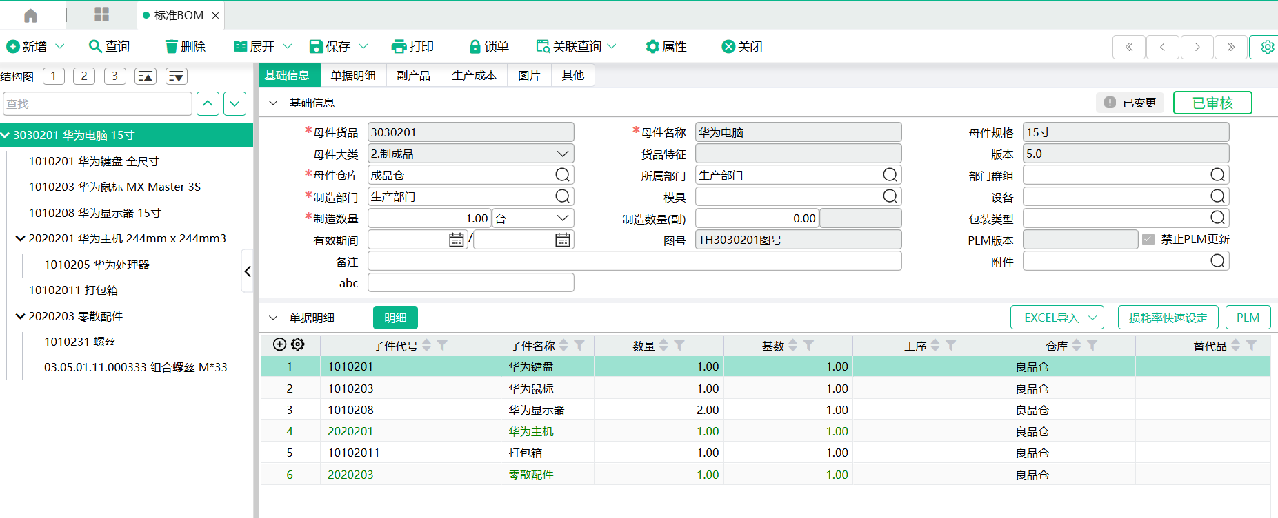Image resolution: width=1278 pixels, height=518 pixels.
Task: Collapse the 基础信息 section
Action: pyautogui.click(x=273, y=103)
